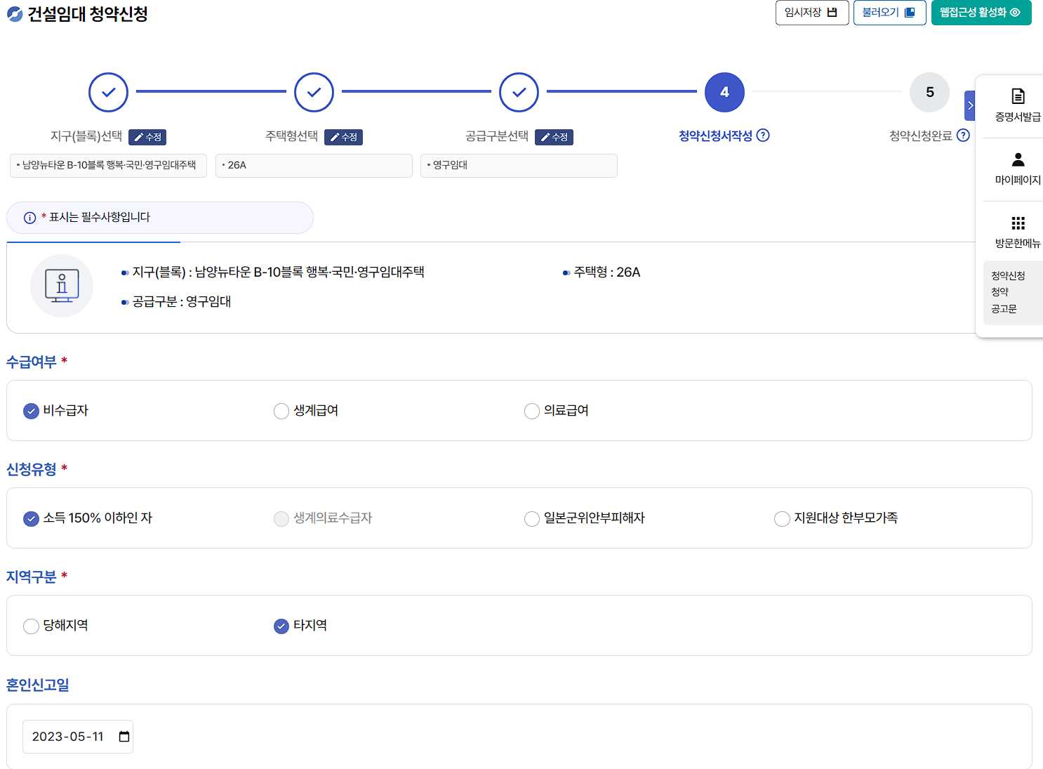1043x769 pixels.
Task: Edit 공급구분선택 with 수정 button
Action: click(x=554, y=137)
